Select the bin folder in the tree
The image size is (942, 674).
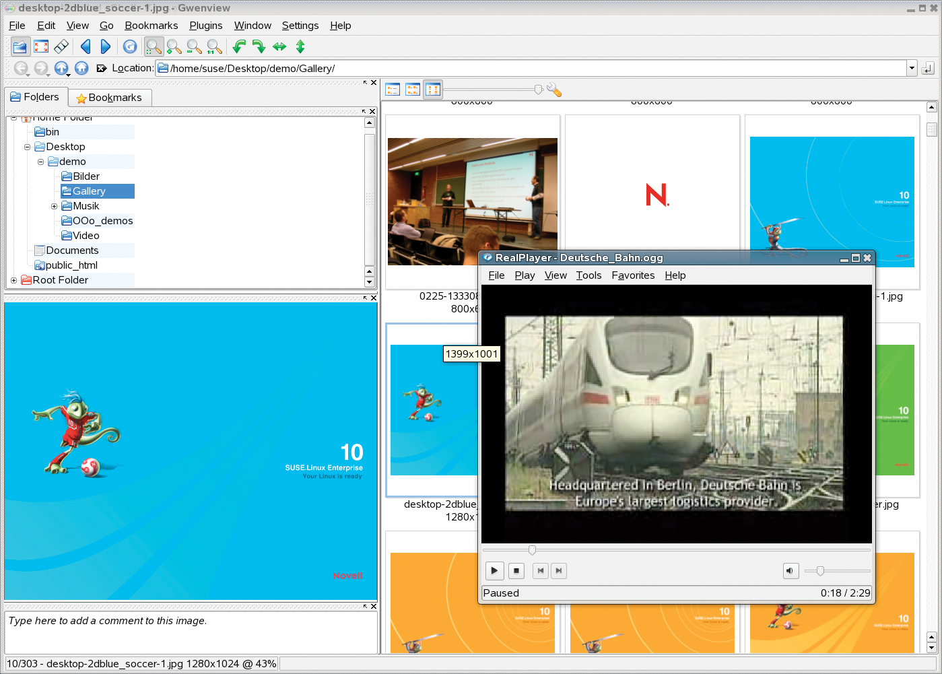click(x=47, y=132)
